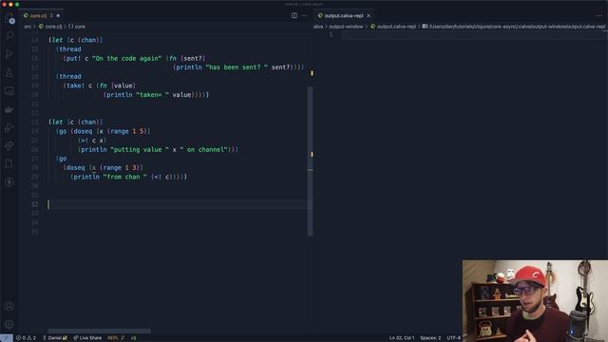Open the Manage gear icon
This screenshot has height=342, width=608.
tap(9, 324)
